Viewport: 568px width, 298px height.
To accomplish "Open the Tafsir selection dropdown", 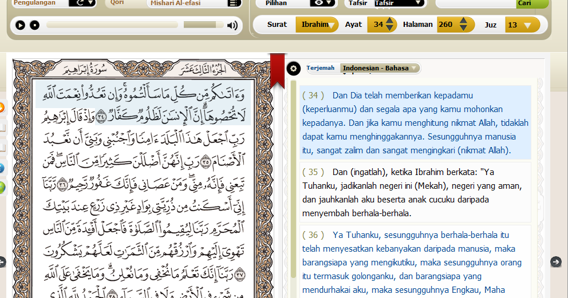I will coord(399,3).
